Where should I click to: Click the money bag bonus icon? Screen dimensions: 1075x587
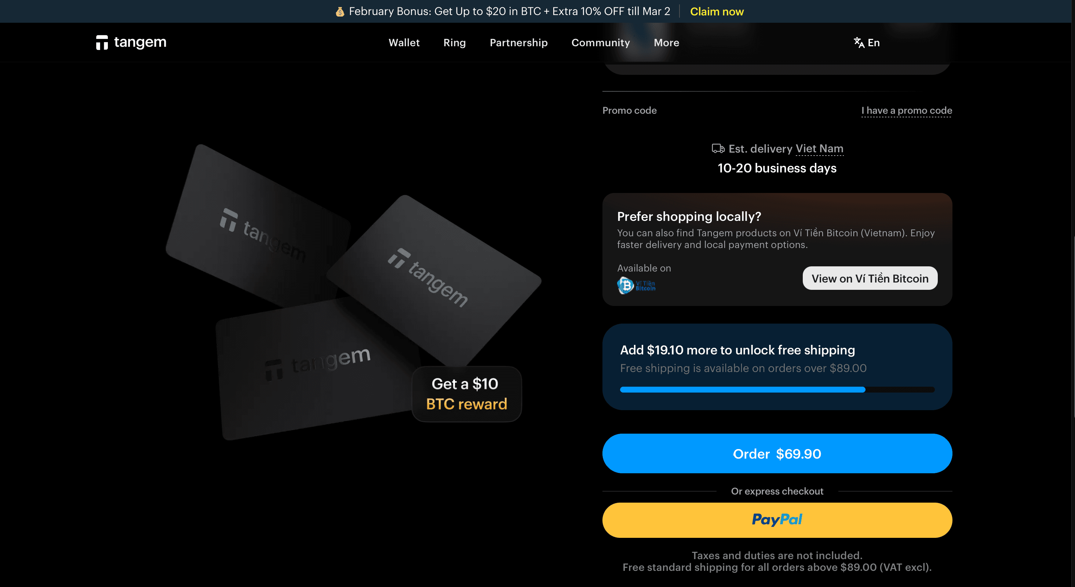[x=340, y=12]
